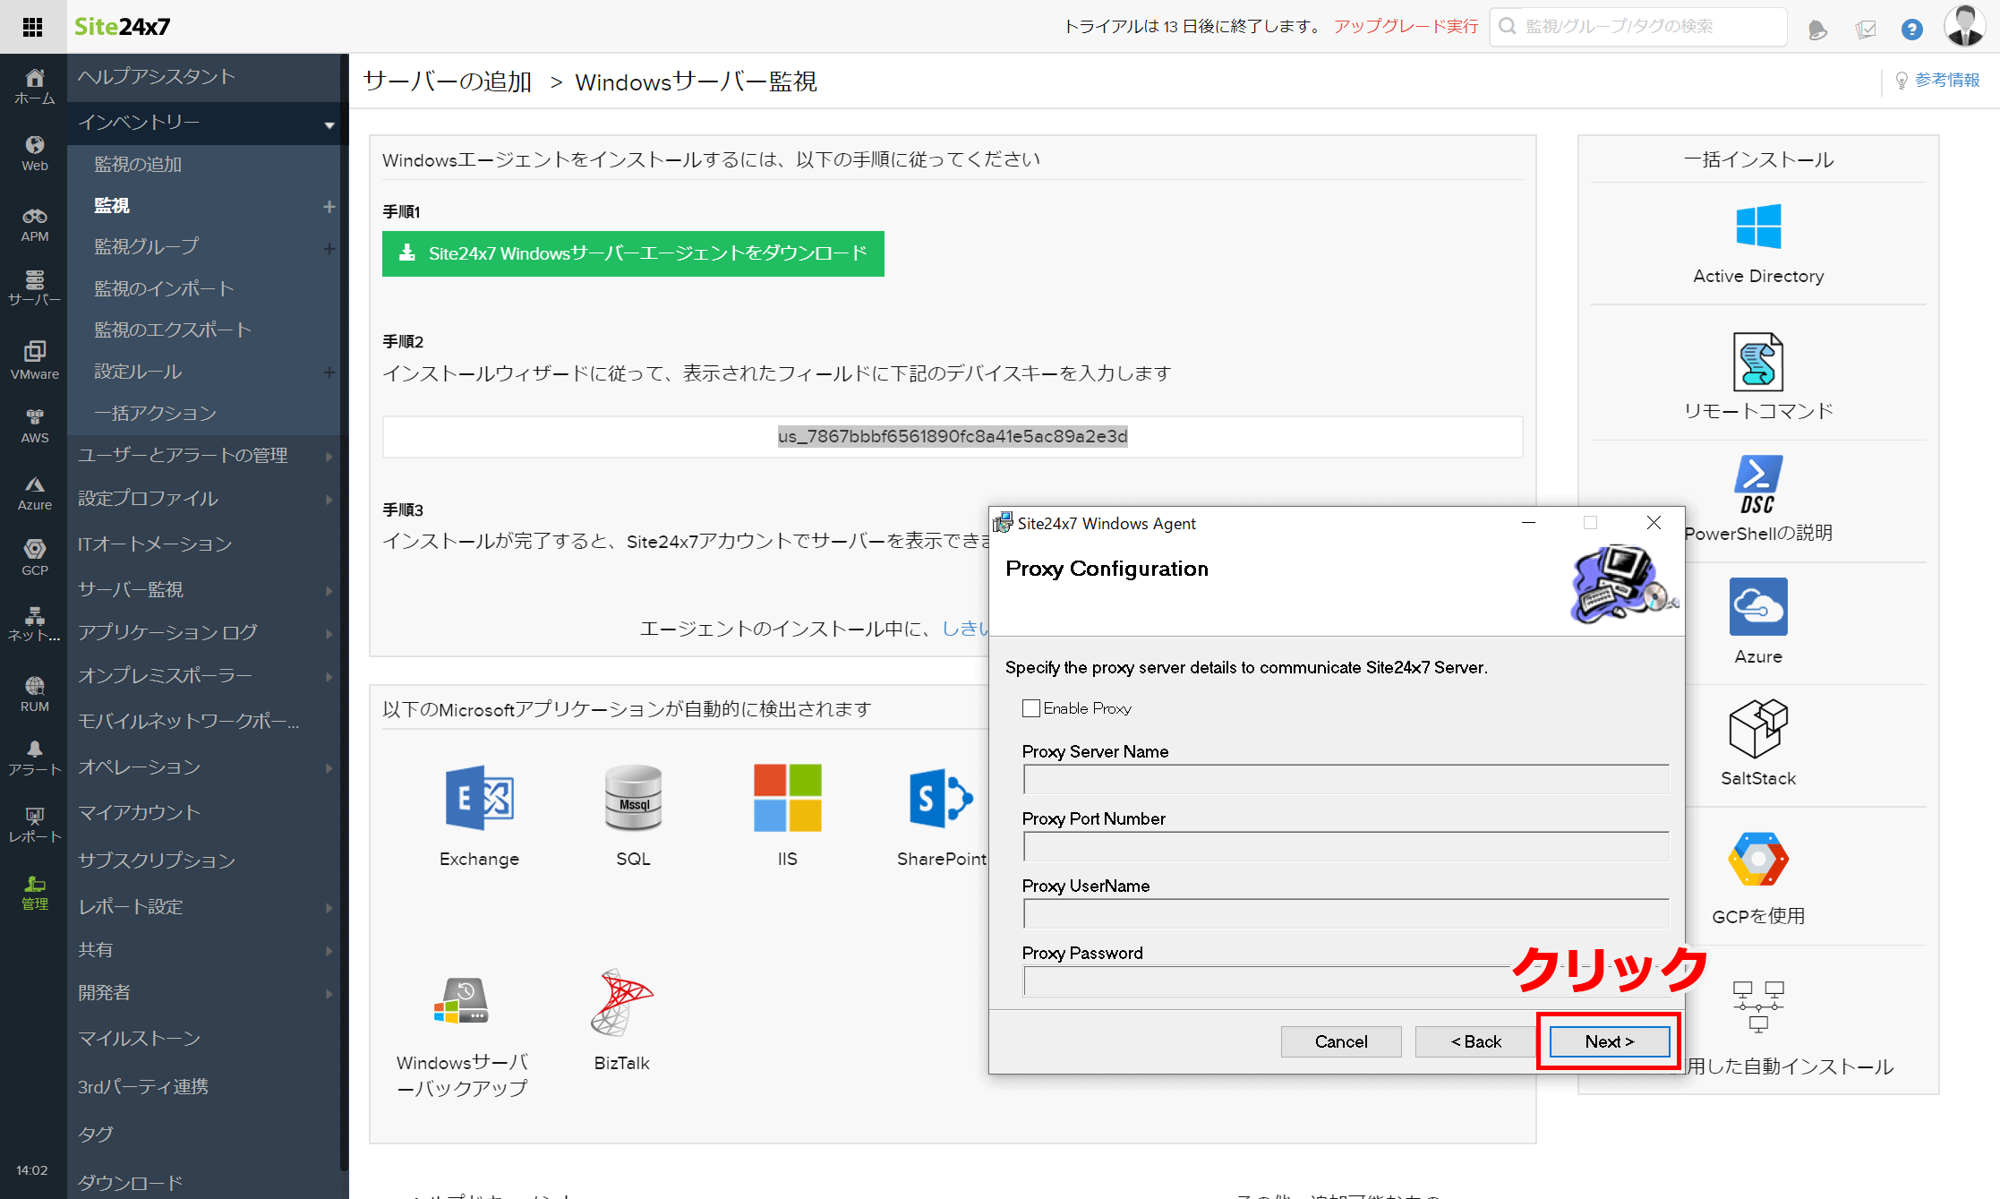This screenshot has height=1199, width=2000.
Task: Open the RUM sidebar icon
Action: pos(34,694)
